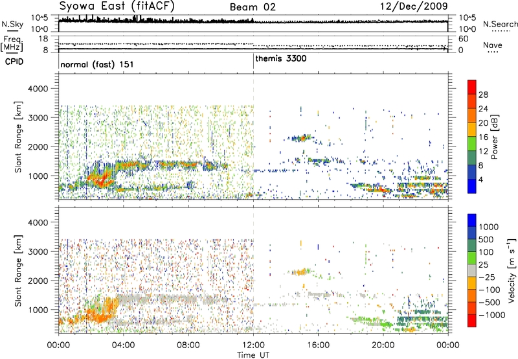Image resolution: width=518 pixels, height=359 pixels.
Task: Click the "Freq. [MHz]" axis label
Action: (12, 44)
